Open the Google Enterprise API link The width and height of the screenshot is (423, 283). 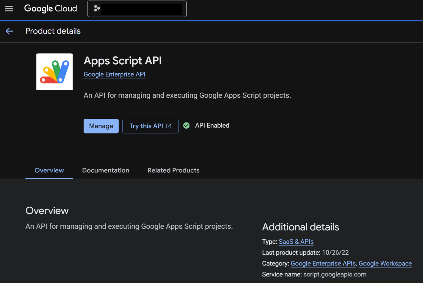(115, 74)
